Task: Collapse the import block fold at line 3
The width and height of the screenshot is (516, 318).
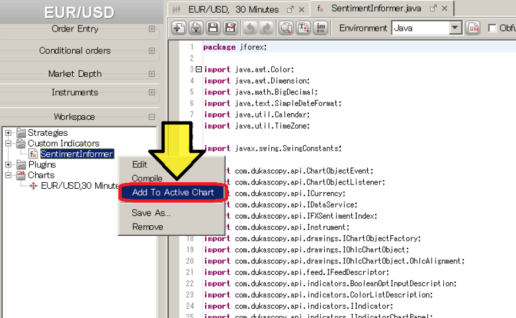Action: [x=199, y=69]
